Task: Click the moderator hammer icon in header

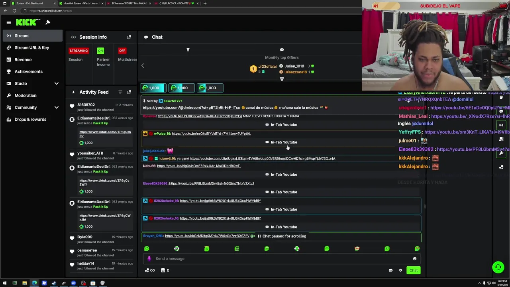Action: [48, 22]
